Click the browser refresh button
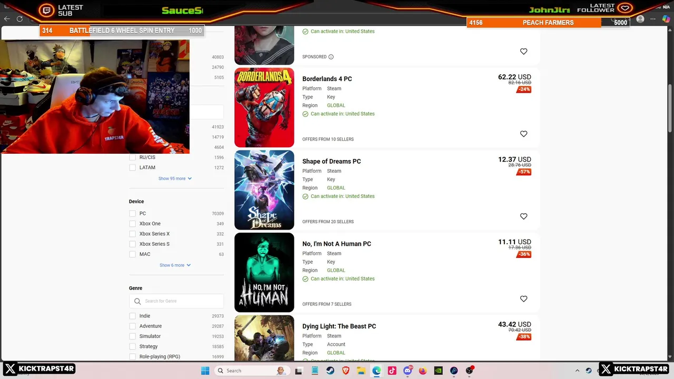This screenshot has width=674, height=379. point(19,19)
